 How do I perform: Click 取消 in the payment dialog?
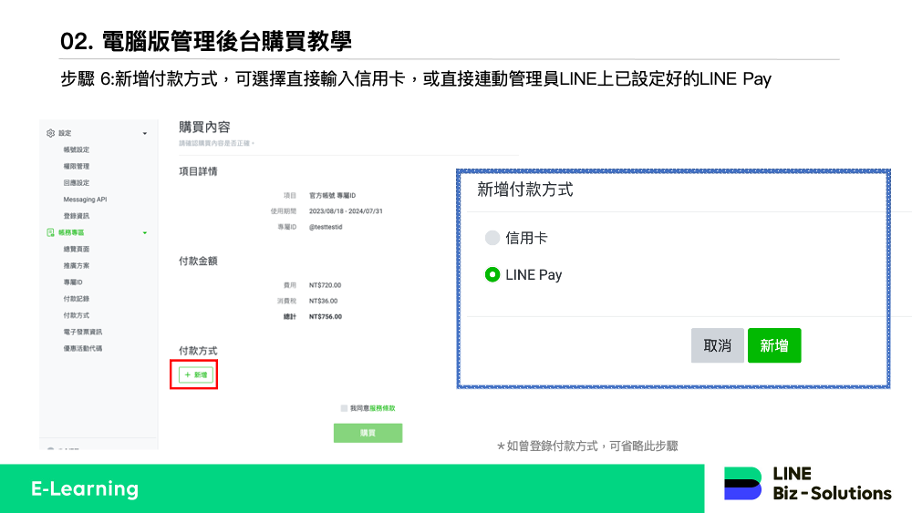717,345
